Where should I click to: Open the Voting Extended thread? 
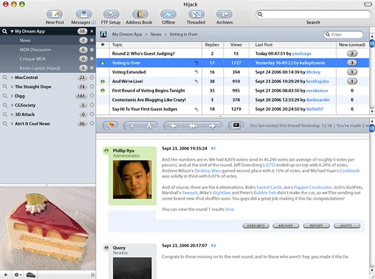point(129,72)
